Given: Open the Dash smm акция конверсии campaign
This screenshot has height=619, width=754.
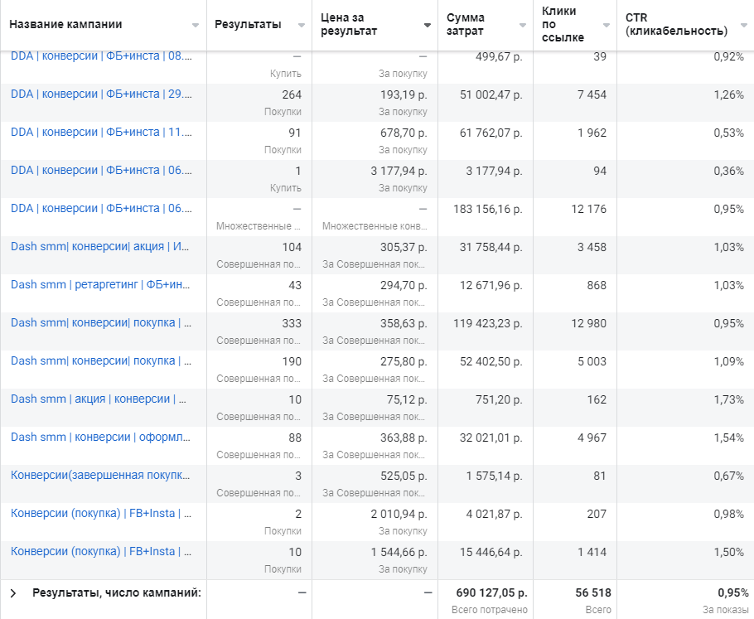Looking at the screenshot, I should click(x=99, y=399).
